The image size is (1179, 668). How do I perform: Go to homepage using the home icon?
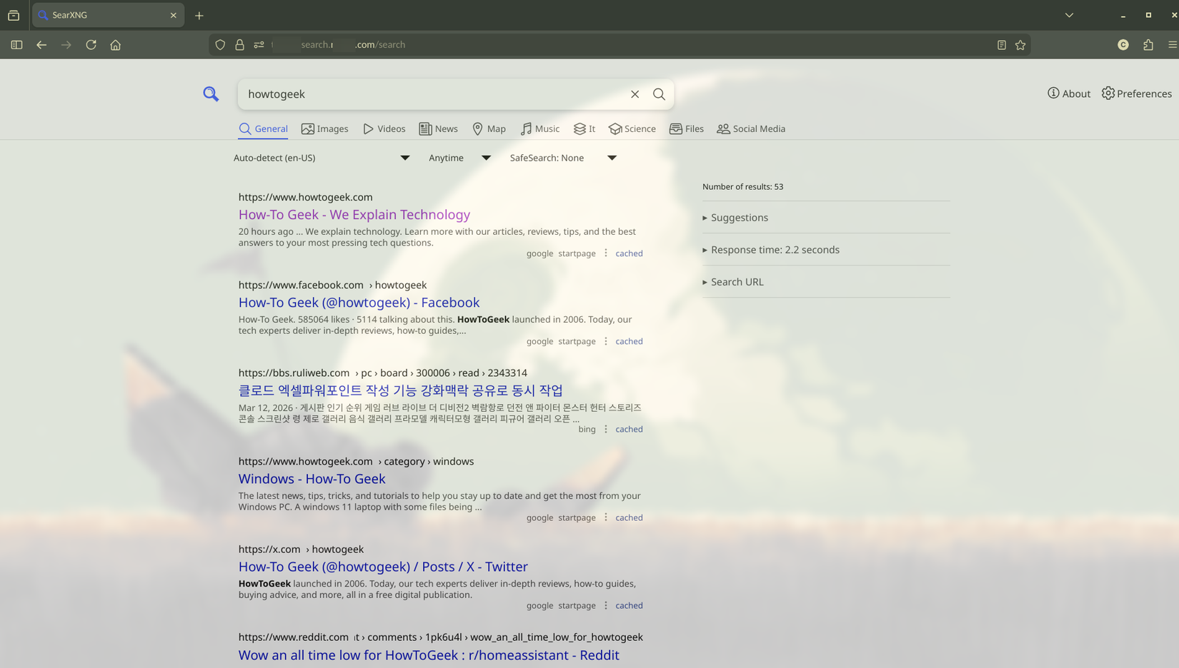click(116, 44)
